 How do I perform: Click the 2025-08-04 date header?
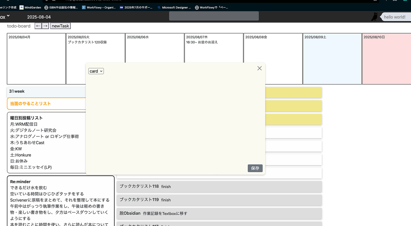(39, 17)
